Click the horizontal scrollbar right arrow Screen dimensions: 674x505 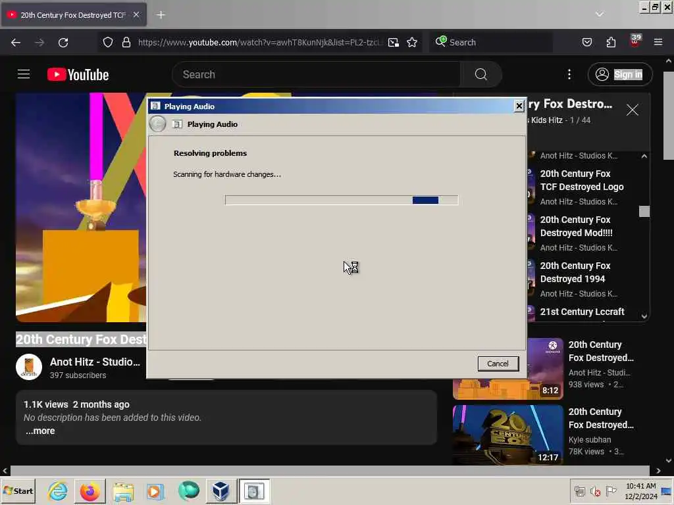(658, 471)
